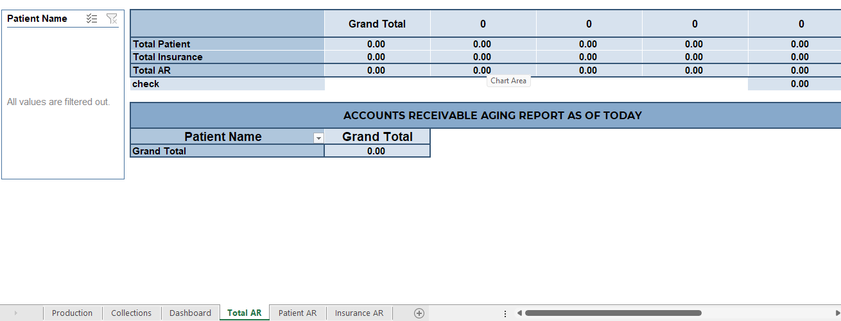This screenshot has width=841, height=321.
Task: Click the pivot table Grand Total column header
Action: tap(377, 136)
